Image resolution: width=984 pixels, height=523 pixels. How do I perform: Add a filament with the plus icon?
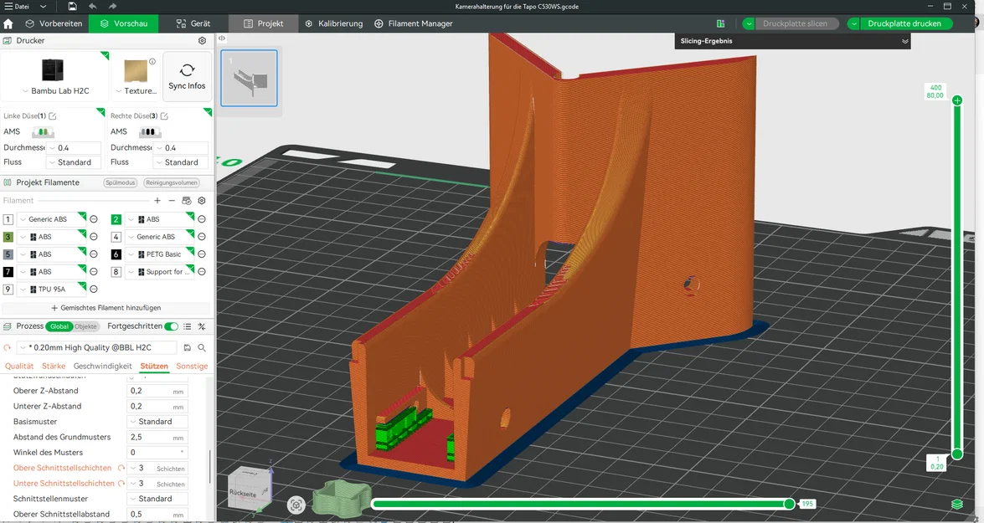click(157, 201)
